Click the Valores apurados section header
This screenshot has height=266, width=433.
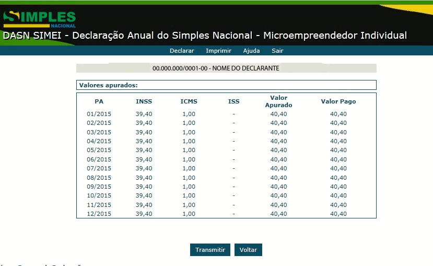tap(108, 85)
